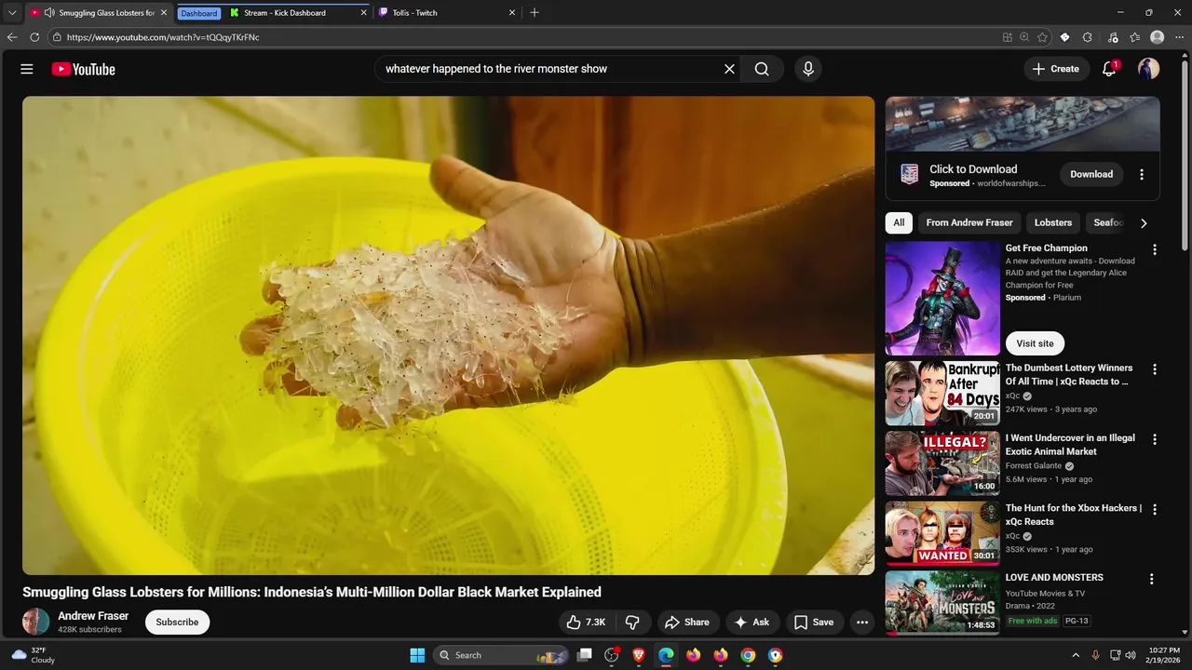
Task: Open options for LOVE AND MONSTERS
Action: coord(1152,579)
